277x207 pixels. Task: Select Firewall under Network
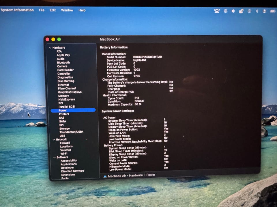65,143
